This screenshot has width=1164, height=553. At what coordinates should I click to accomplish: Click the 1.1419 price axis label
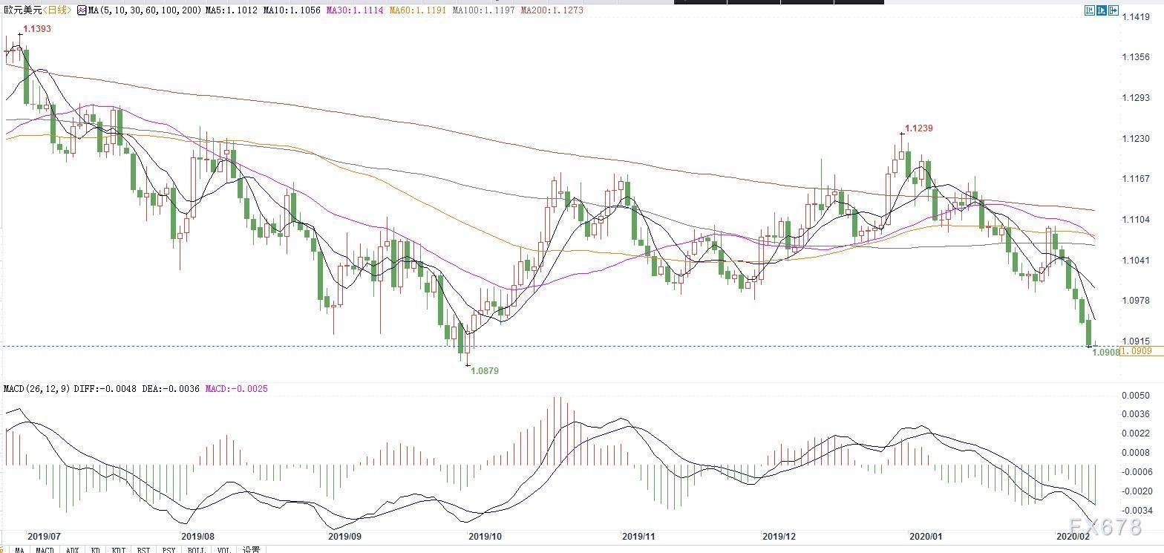click(x=1137, y=16)
